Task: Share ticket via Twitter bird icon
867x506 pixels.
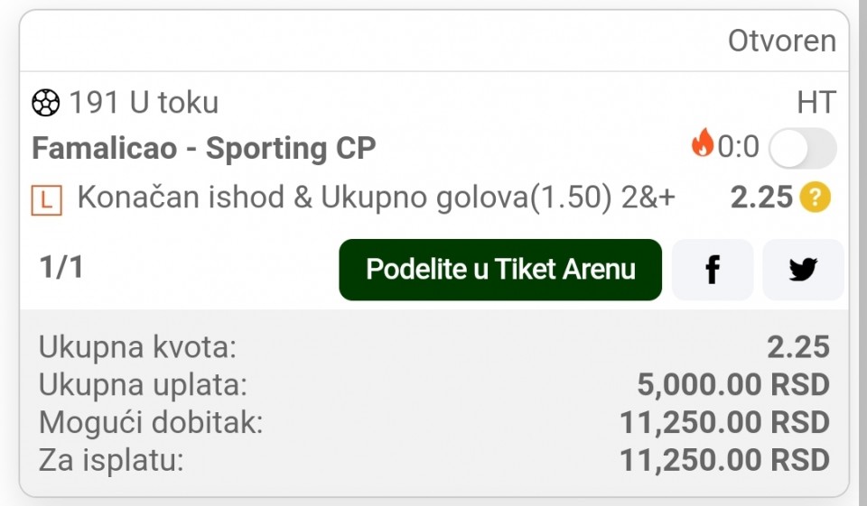Action: pos(803,270)
